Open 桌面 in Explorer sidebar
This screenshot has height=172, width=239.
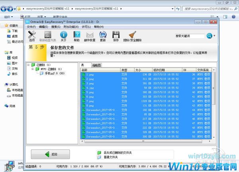point(13,36)
